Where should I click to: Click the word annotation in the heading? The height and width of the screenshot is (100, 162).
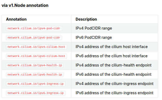coord(37,5)
